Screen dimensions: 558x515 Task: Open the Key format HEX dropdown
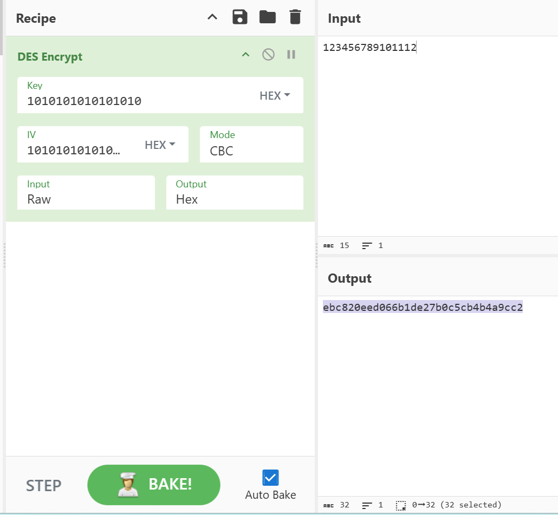pyautogui.click(x=275, y=95)
